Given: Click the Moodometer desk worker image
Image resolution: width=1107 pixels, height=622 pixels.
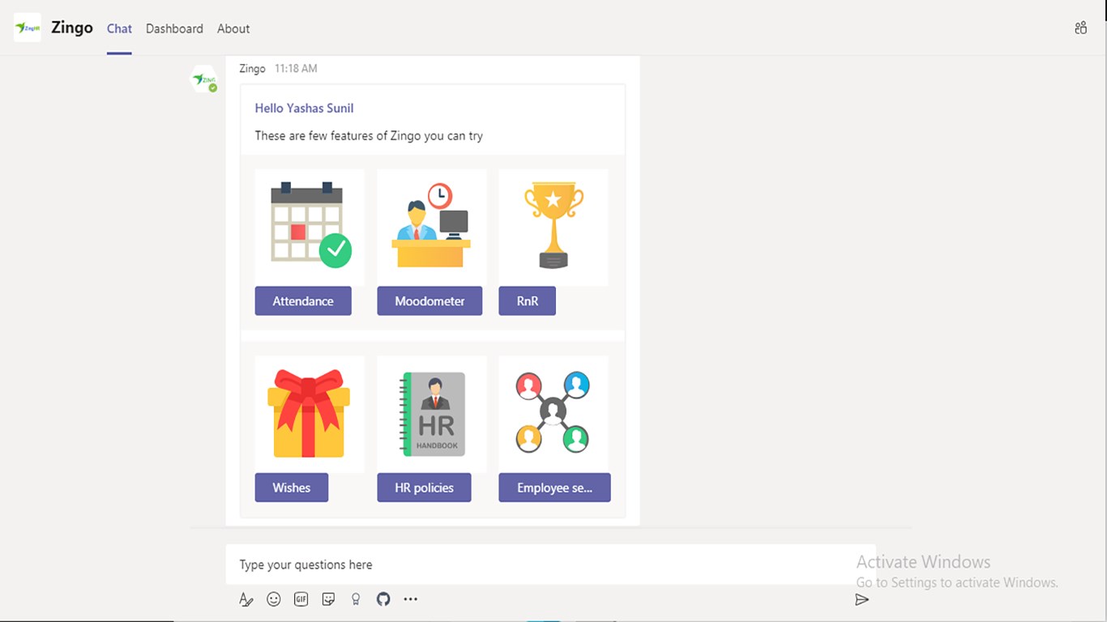Looking at the screenshot, I should [x=432, y=228].
